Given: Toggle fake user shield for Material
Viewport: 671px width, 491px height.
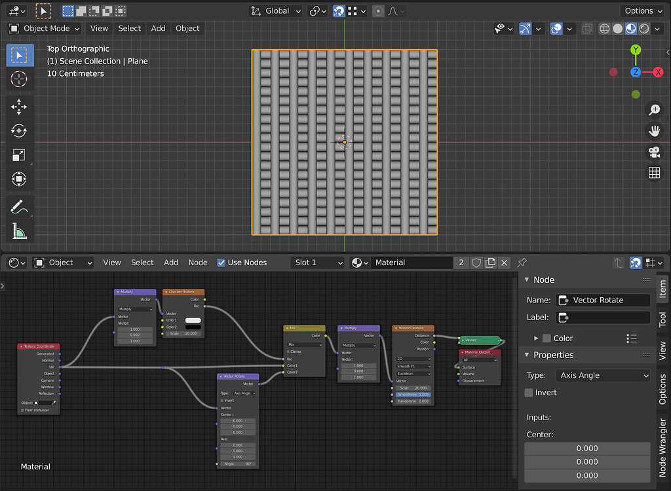Looking at the screenshot, I should (476, 263).
